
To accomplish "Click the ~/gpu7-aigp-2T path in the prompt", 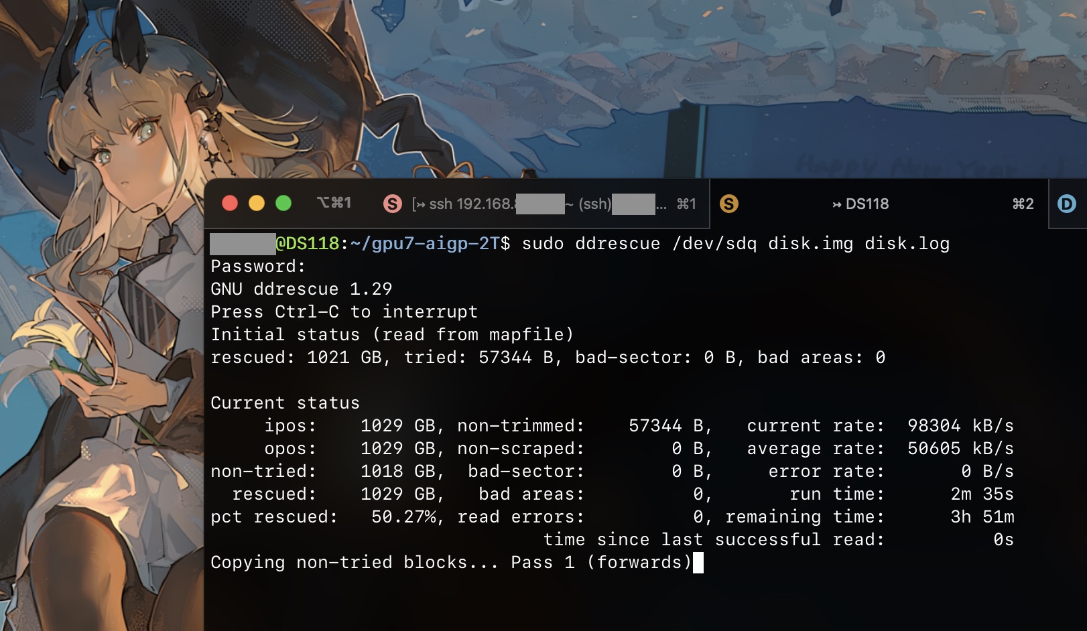I will pyautogui.click(x=425, y=243).
